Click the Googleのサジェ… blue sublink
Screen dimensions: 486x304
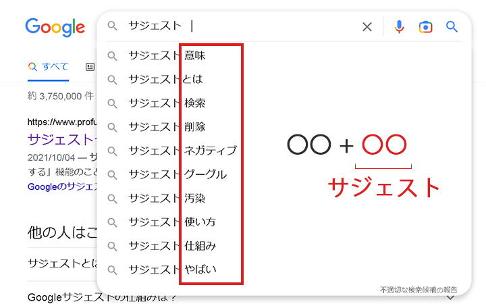point(62,186)
